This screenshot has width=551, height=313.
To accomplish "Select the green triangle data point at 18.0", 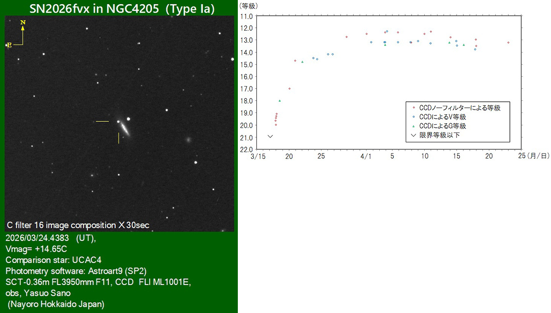I will pyautogui.click(x=280, y=101).
